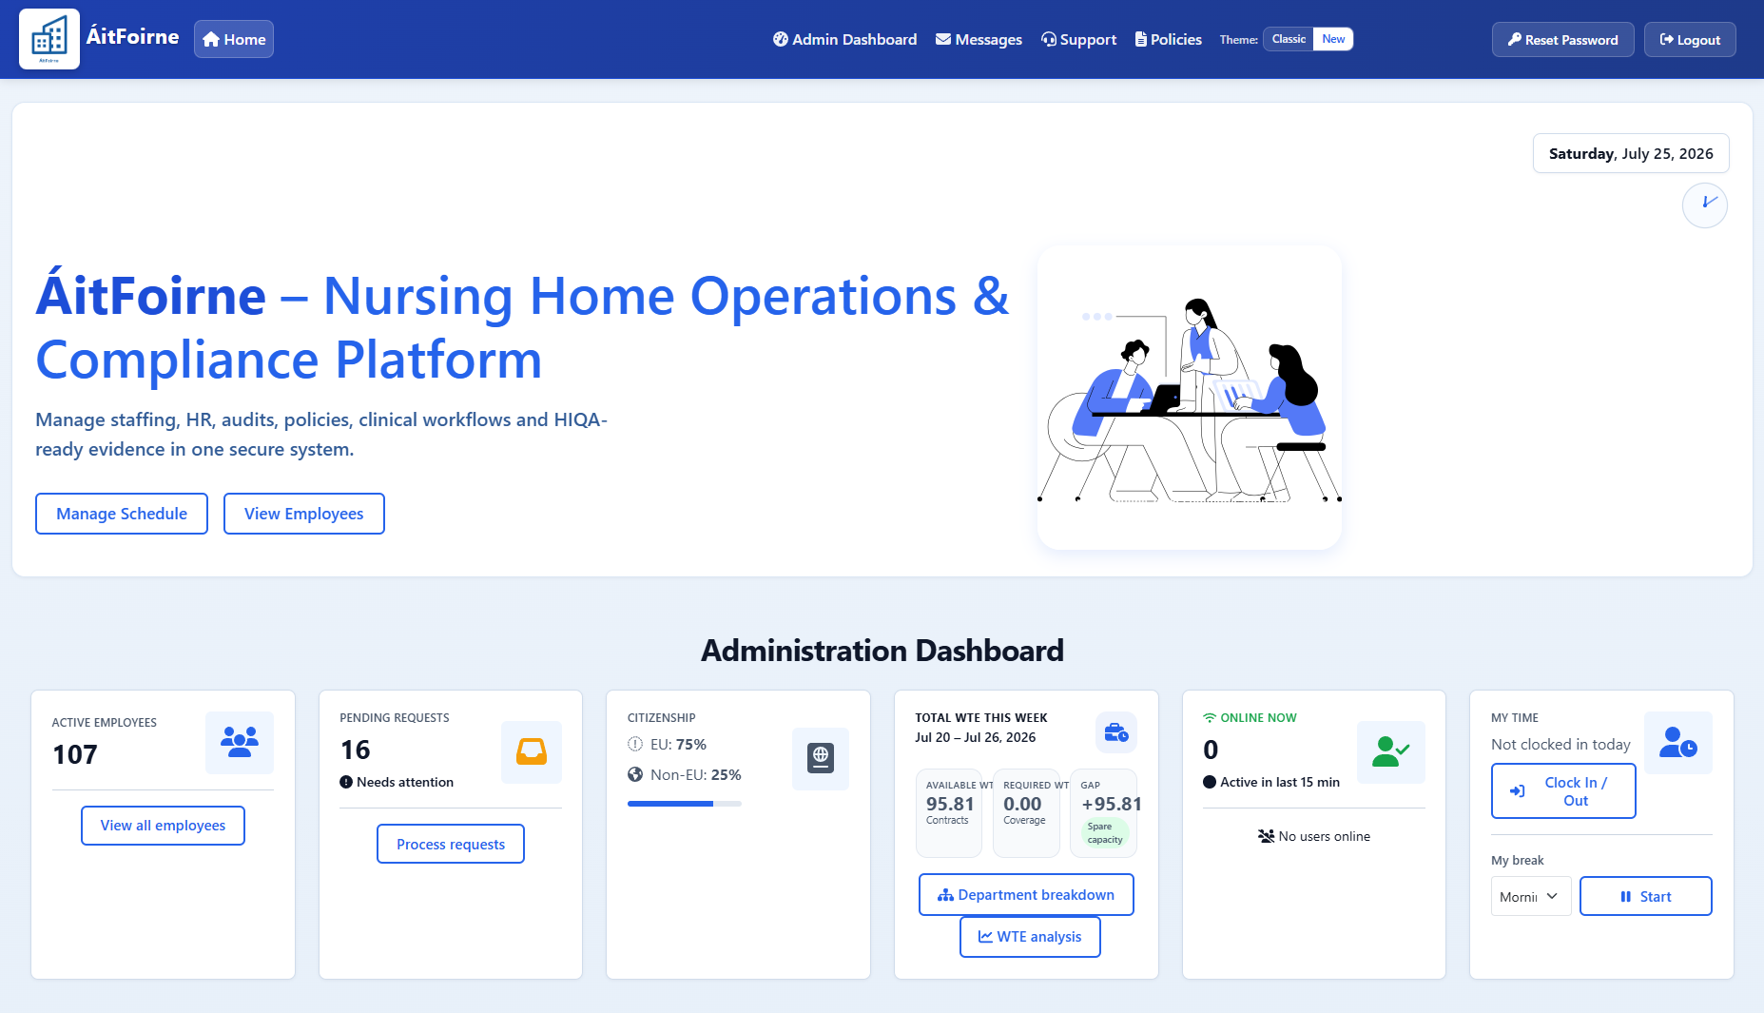
Task: Open WTE analysis
Action: (x=1030, y=937)
